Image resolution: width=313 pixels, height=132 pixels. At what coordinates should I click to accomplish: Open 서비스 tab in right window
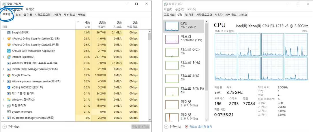[243, 15]
